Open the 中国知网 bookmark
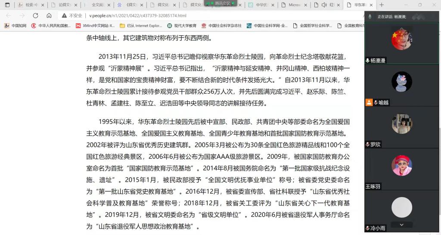441x235 pixels. (16, 26)
